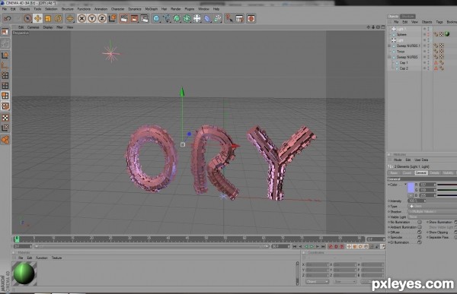Open the array modeling objects icon
Image resolution: width=457 pixels, height=294 pixels.
click(187, 18)
